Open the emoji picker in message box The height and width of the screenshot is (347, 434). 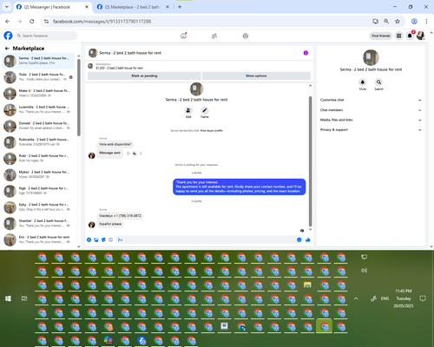[299, 239]
